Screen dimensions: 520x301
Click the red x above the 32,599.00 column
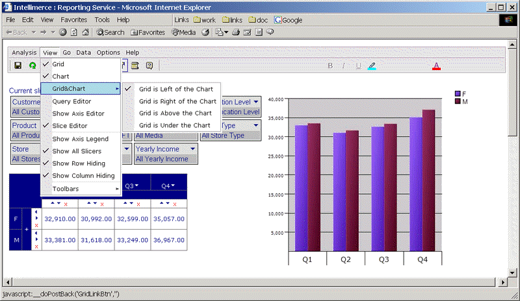[x=138, y=204]
